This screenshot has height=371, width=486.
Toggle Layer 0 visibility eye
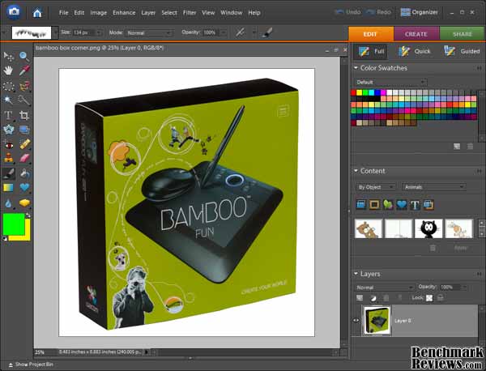[356, 321]
